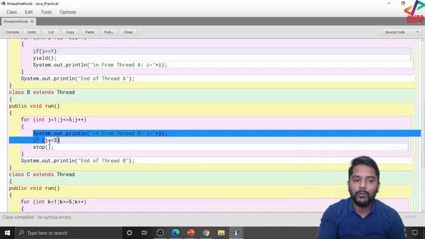This screenshot has height=239, width=425.
Task: Click the Paste button
Action: [x=90, y=32]
